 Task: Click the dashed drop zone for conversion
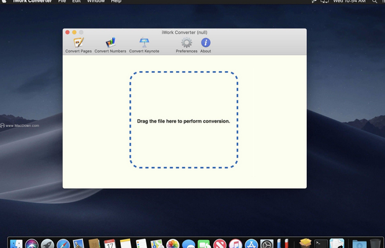184,120
